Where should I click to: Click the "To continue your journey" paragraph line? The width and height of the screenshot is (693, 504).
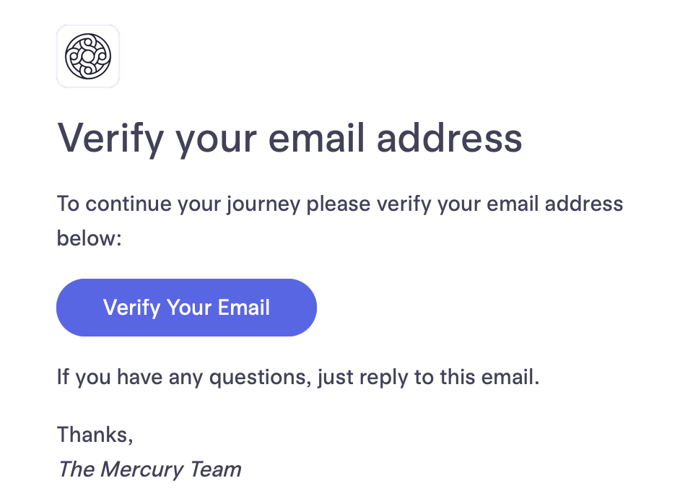point(340,204)
